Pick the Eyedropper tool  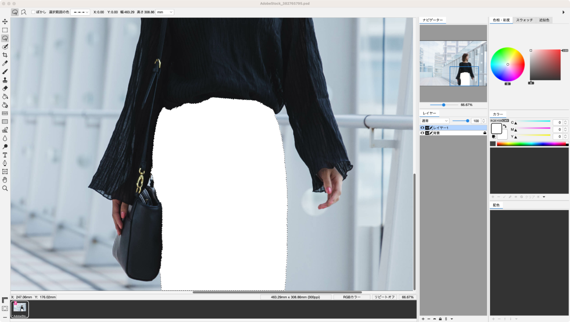pyautogui.click(x=5, y=63)
